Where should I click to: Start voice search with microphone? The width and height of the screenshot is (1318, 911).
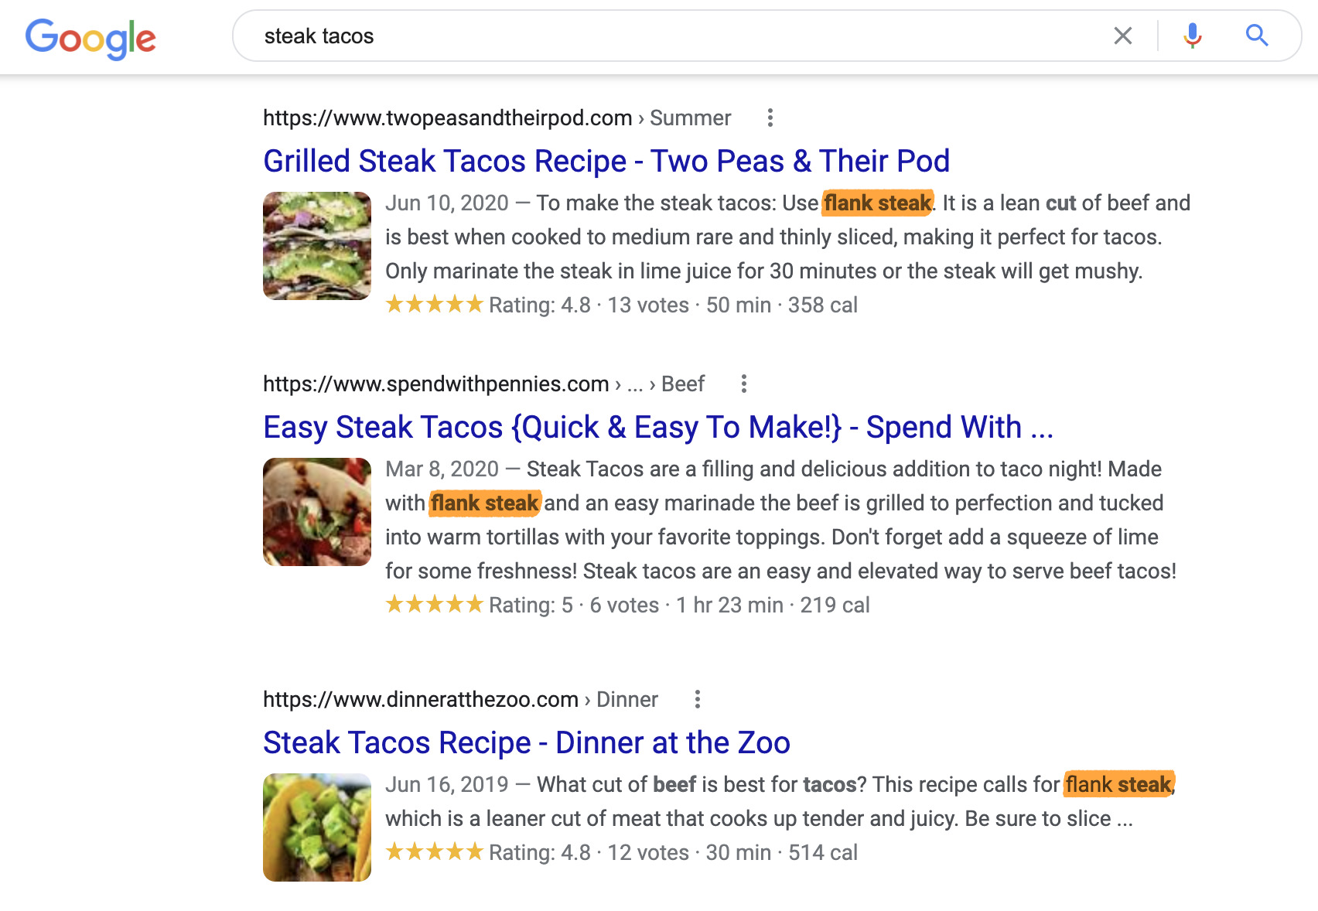coord(1192,36)
